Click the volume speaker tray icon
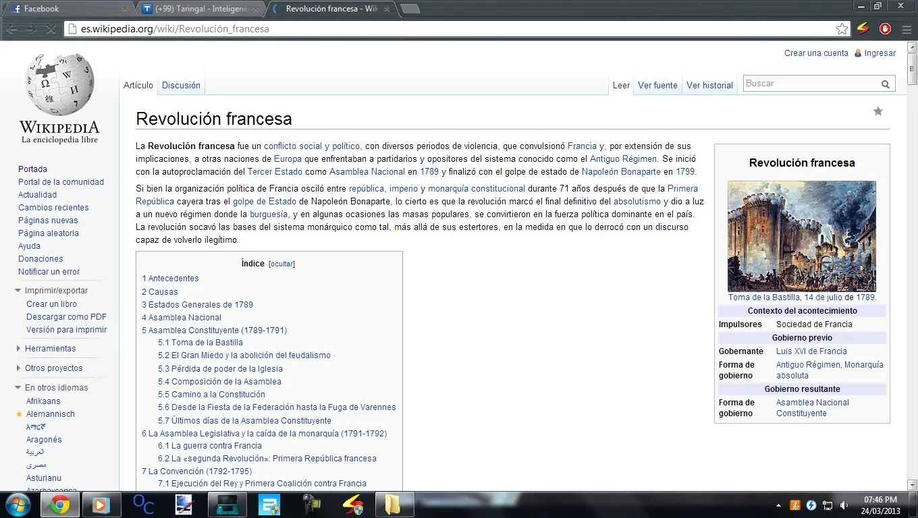The image size is (918, 518). coord(844,505)
